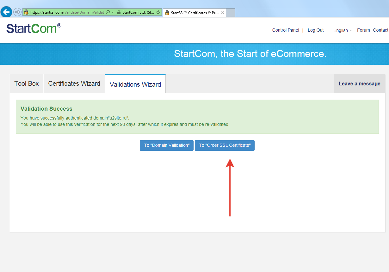The height and width of the screenshot is (272, 389).
Task: Click the browser Back arrow button
Action: point(6,12)
